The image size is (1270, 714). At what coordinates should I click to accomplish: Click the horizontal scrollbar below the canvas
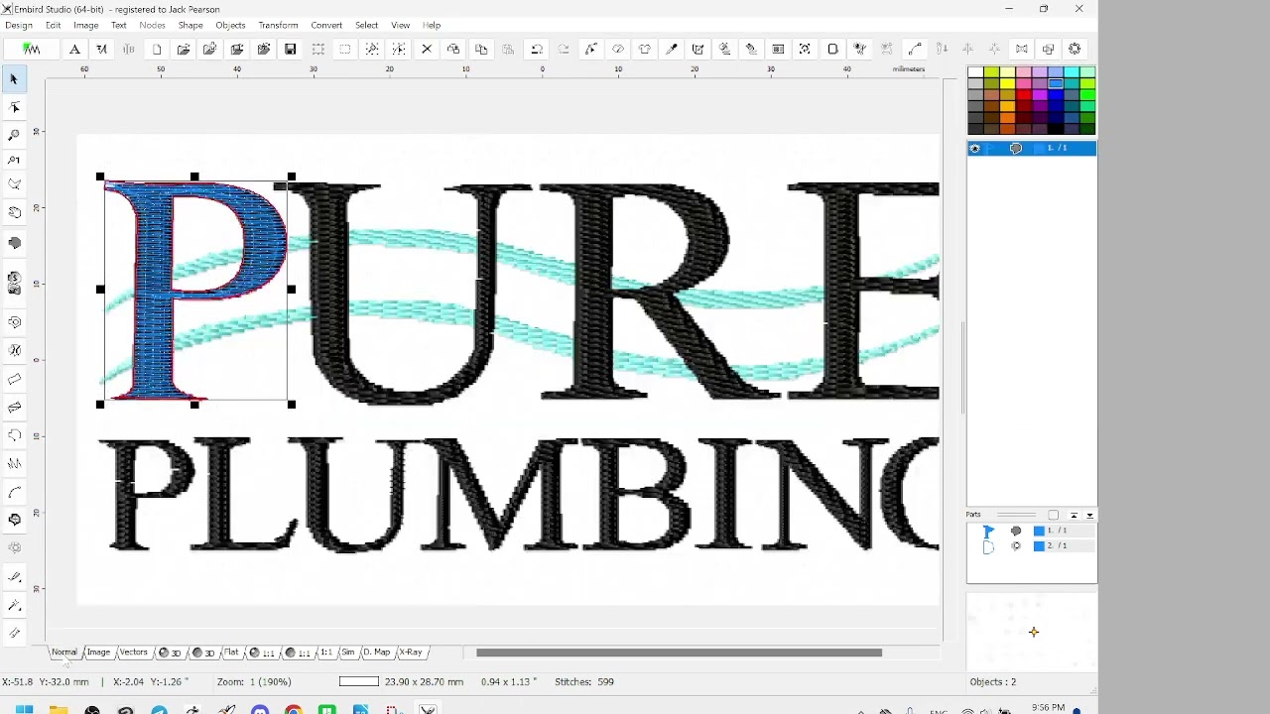point(679,653)
